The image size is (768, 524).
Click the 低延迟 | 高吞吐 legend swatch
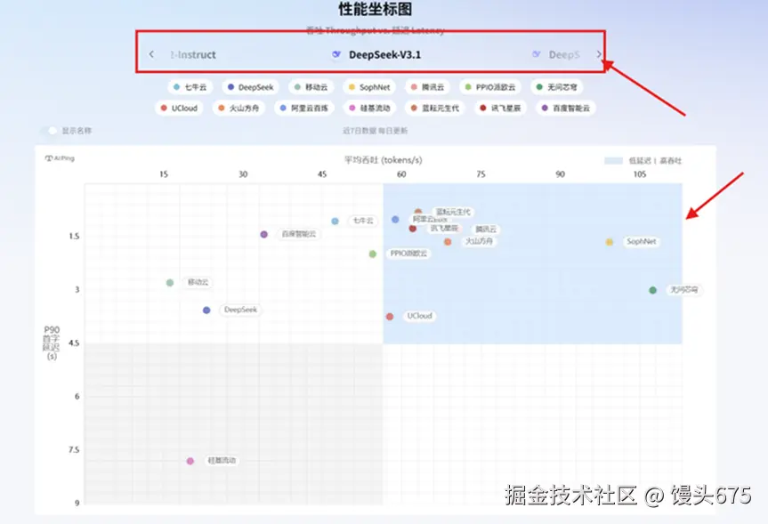[613, 161]
